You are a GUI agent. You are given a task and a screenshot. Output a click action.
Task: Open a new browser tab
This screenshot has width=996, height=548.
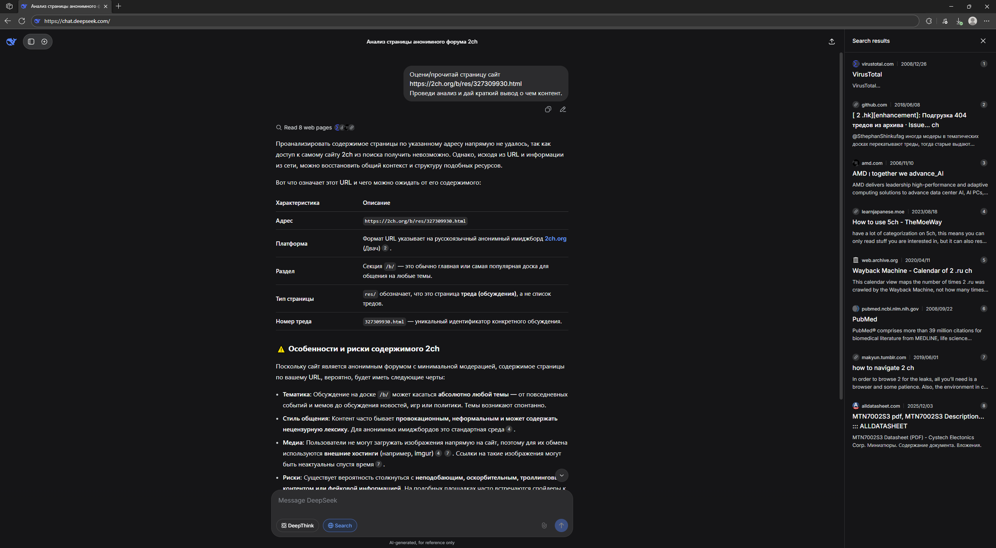(x=119, y=6)
